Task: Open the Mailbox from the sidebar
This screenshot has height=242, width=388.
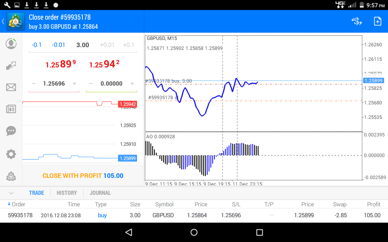Action: click(11, 87)
